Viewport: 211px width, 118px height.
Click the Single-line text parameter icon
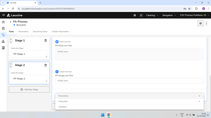tap(57, 72)
